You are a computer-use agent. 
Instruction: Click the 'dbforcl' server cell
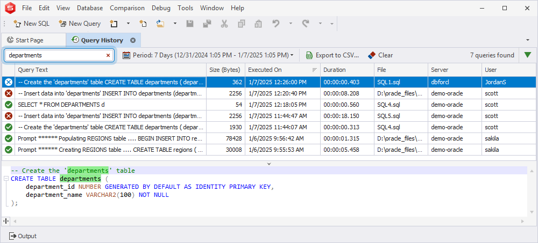(x=455, y=82)
